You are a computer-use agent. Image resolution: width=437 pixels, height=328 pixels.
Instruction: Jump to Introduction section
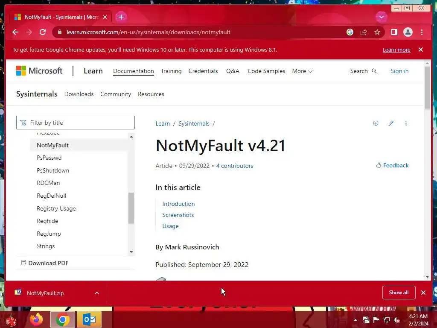[x=179, y=204]
